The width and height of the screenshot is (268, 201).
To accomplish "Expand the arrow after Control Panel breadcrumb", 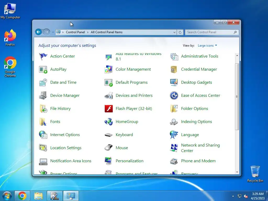I will 88,32.
